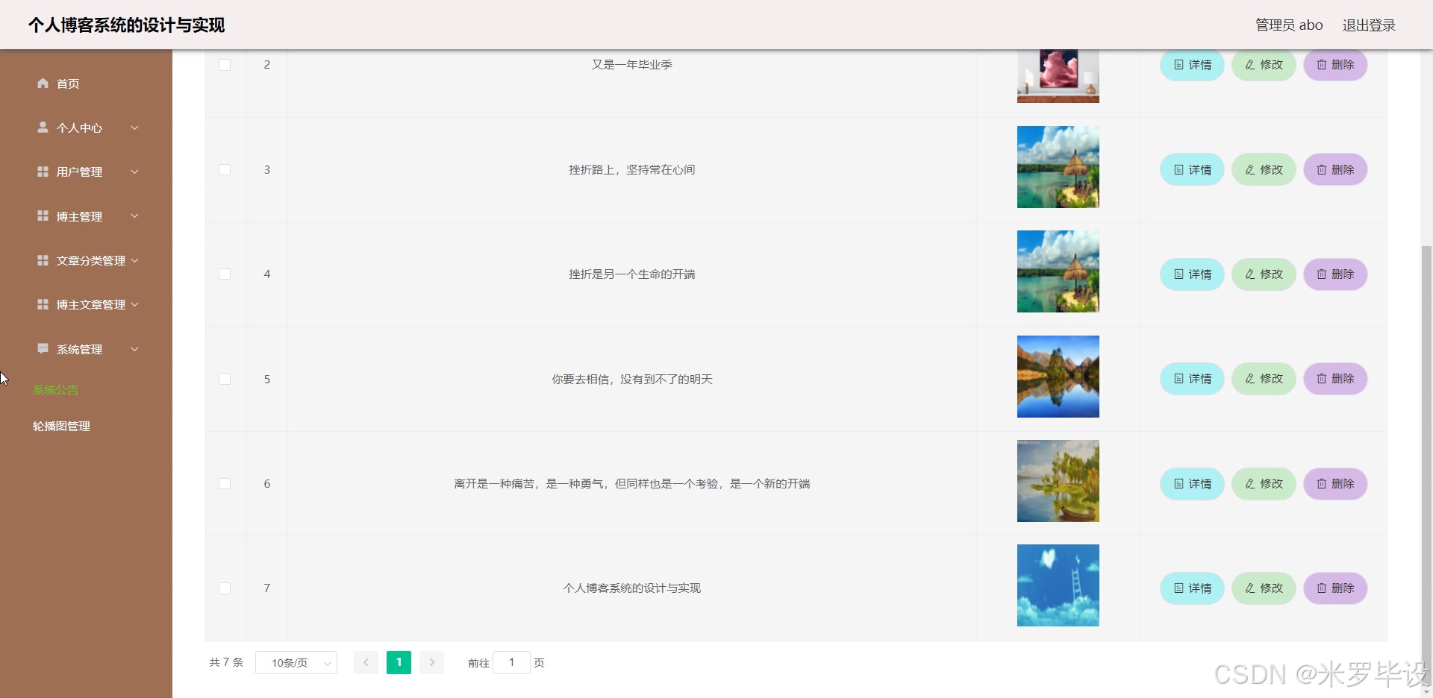Open the pink cloud thumbnail in row 2
1433x698 pixels.
pos(1058,76)
